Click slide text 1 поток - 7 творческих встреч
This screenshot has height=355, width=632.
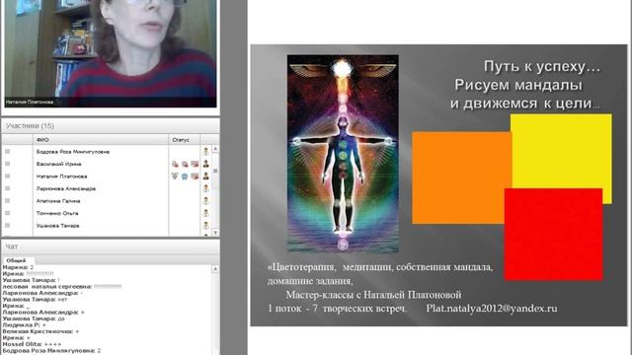click(337, 309)
